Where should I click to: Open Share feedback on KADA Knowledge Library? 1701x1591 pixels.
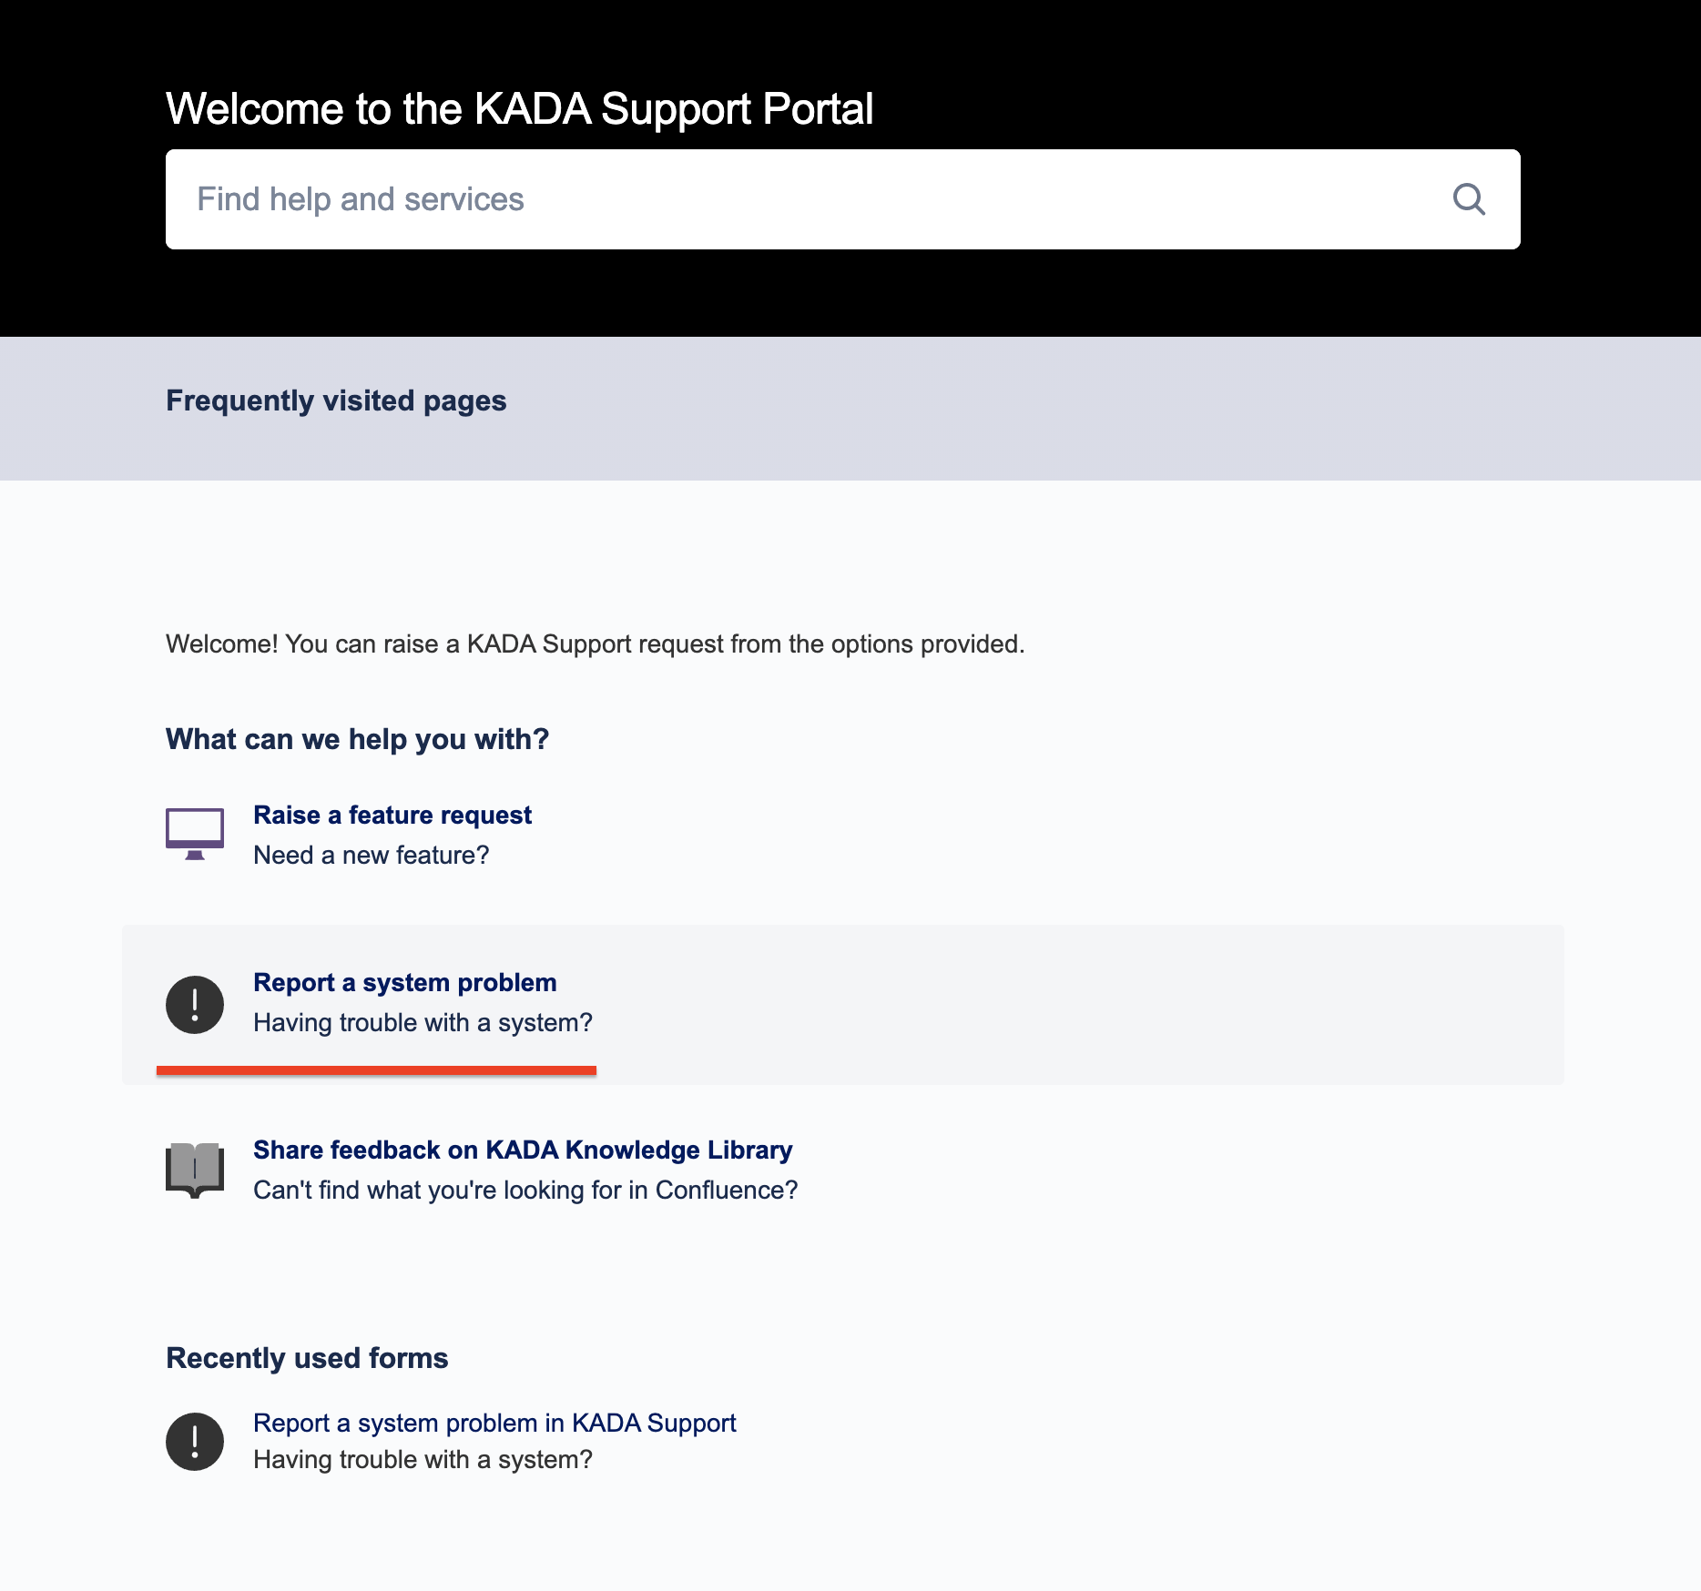[523, 1150]
